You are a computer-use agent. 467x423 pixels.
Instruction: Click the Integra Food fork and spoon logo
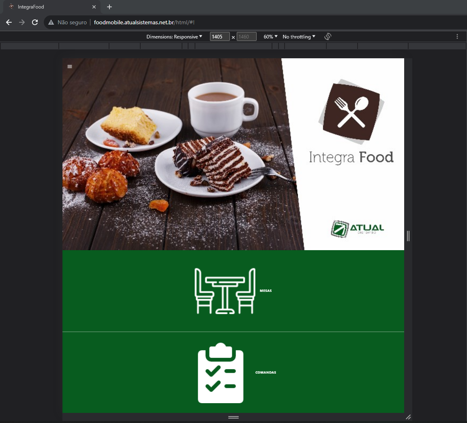(x=351, y=112)
